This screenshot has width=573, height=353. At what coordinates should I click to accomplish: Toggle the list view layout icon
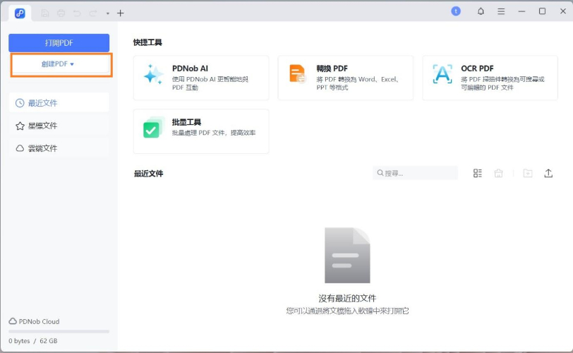pyautogui.click(x=478, y=173)
